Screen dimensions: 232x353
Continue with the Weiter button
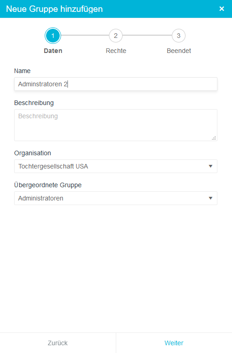click(174, 343)
